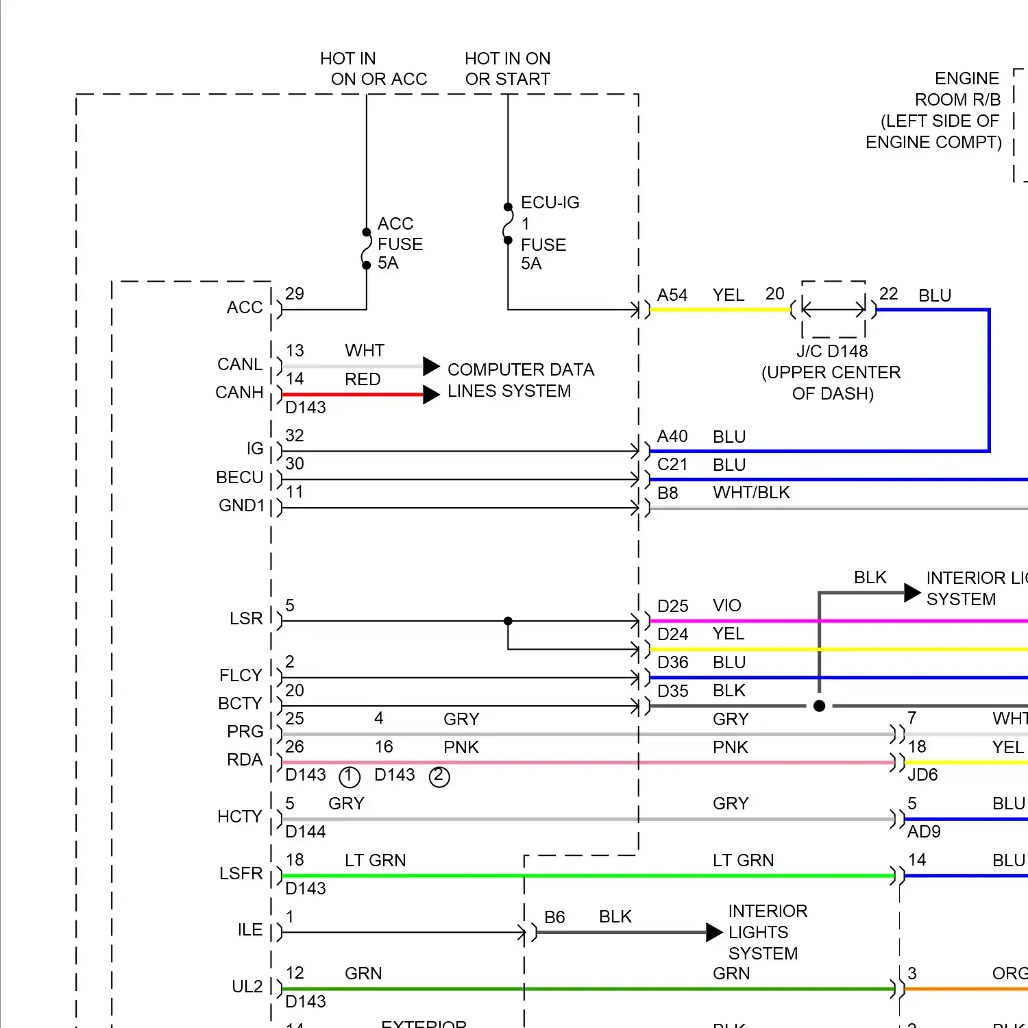This screenshot has width=1028, height=1028.
Task: Click the PRG pin label
Action: pos(245,731)
